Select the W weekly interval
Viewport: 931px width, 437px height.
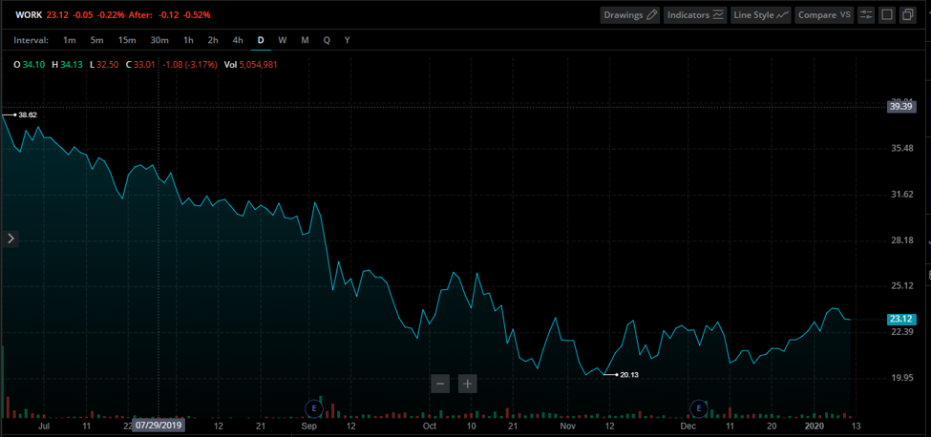click(283, 40)
